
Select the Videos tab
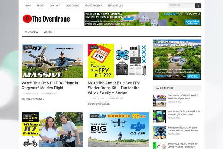[x=48, y=32]
